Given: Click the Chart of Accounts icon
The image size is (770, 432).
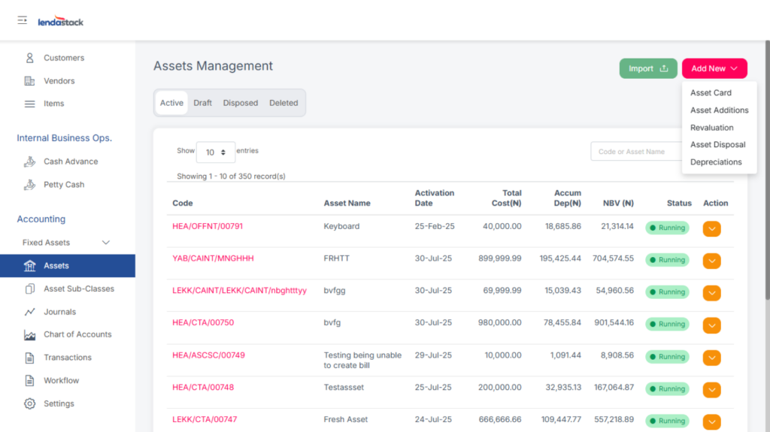Looking at the screenshot, I should coord(30,335).
